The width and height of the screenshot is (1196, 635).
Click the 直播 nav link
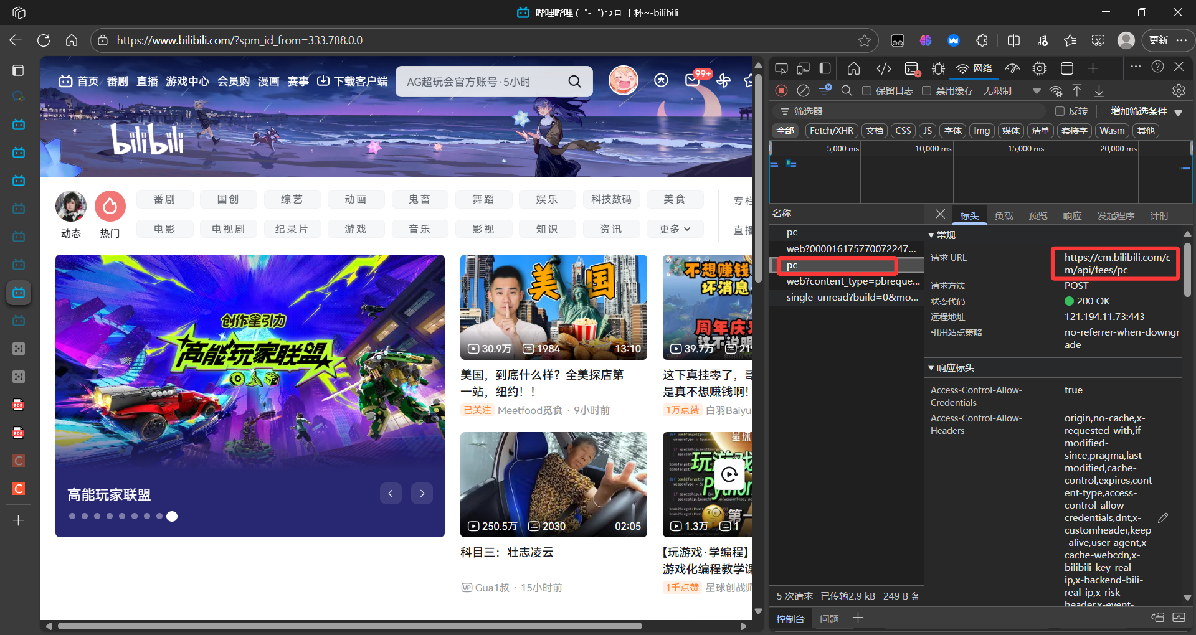(148, 82)
